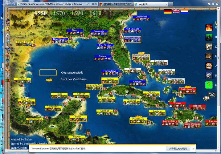Refresh the page from the address bar

click(x=93, y=4)
